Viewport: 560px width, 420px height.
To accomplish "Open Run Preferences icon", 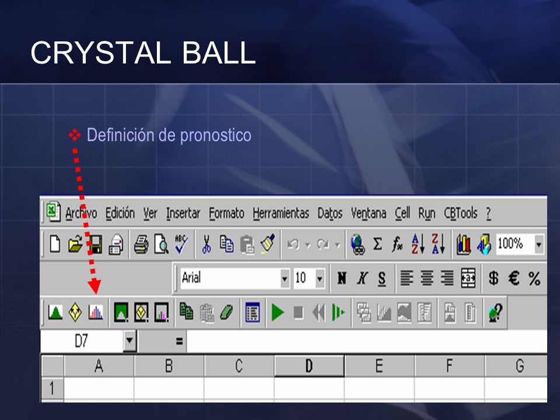I will (x=253, y=313).
